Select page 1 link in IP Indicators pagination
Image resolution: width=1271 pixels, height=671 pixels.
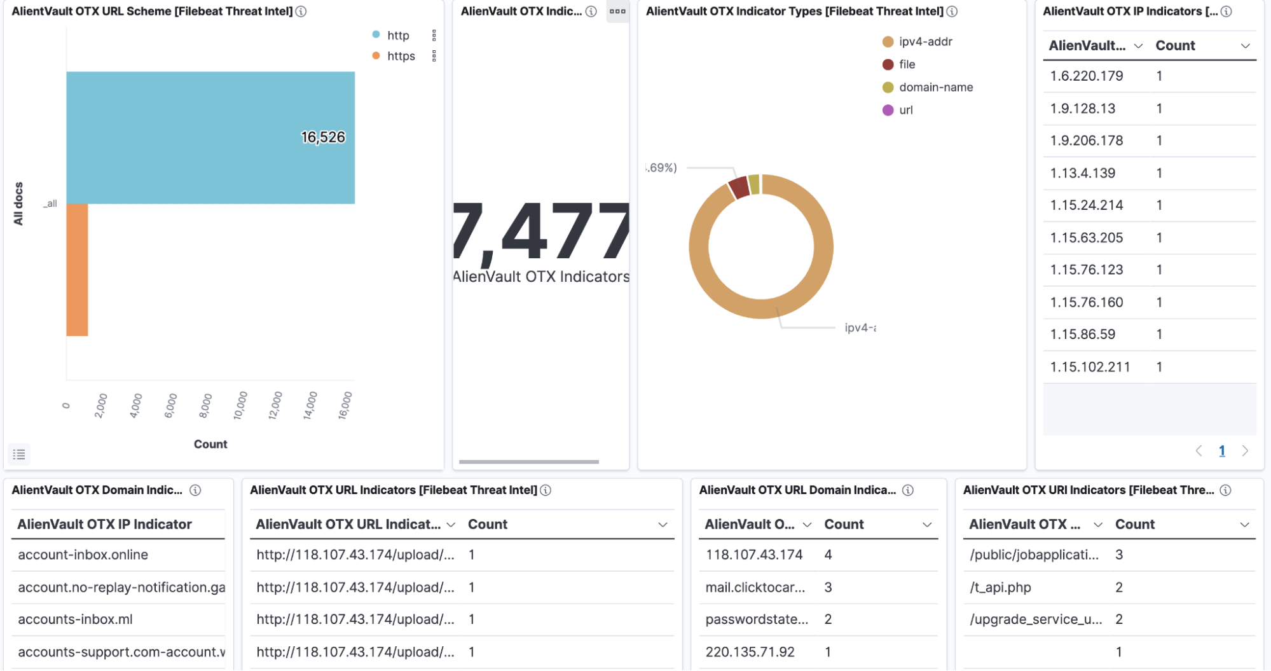tap(1221, 451)
